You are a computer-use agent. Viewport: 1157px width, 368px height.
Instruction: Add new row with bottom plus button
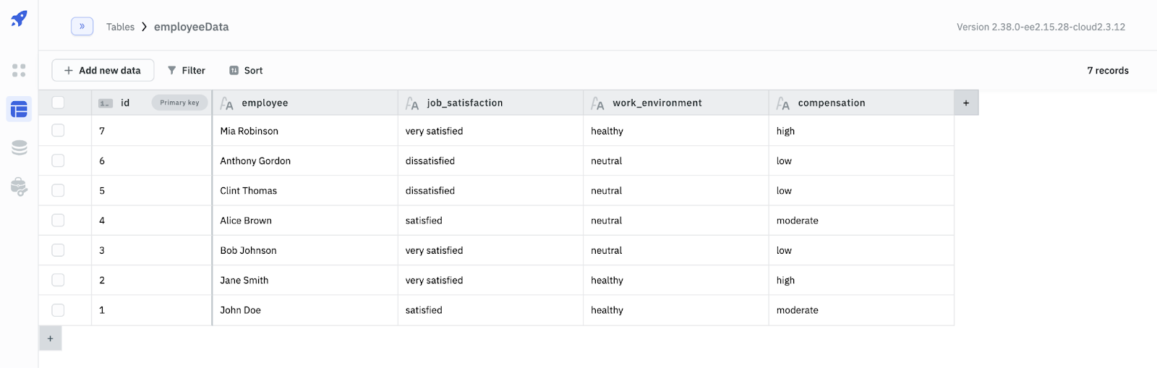(x=50, y=338)
